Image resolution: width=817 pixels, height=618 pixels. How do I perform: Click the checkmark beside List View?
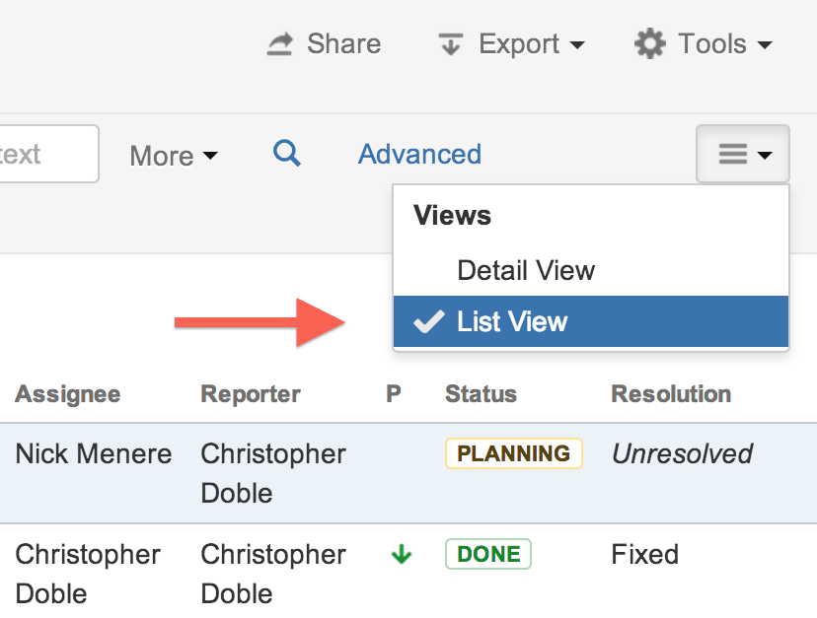[x=428, y=322]
